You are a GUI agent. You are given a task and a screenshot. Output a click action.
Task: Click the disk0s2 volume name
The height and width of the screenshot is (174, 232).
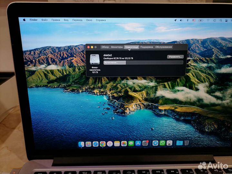click(108, 55)
